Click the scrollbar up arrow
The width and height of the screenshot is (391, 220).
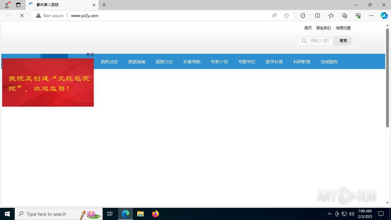(x=387, y=25)
